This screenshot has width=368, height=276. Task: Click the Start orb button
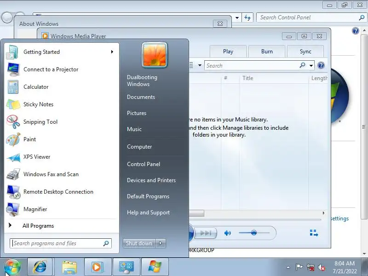click(12, 267)
